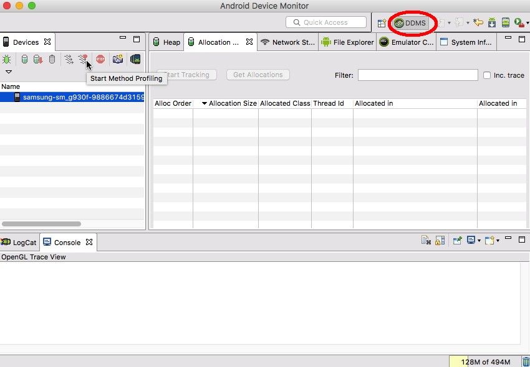Click the Filter text field
This screenshot has width=530, height=367.
(418, 75)
